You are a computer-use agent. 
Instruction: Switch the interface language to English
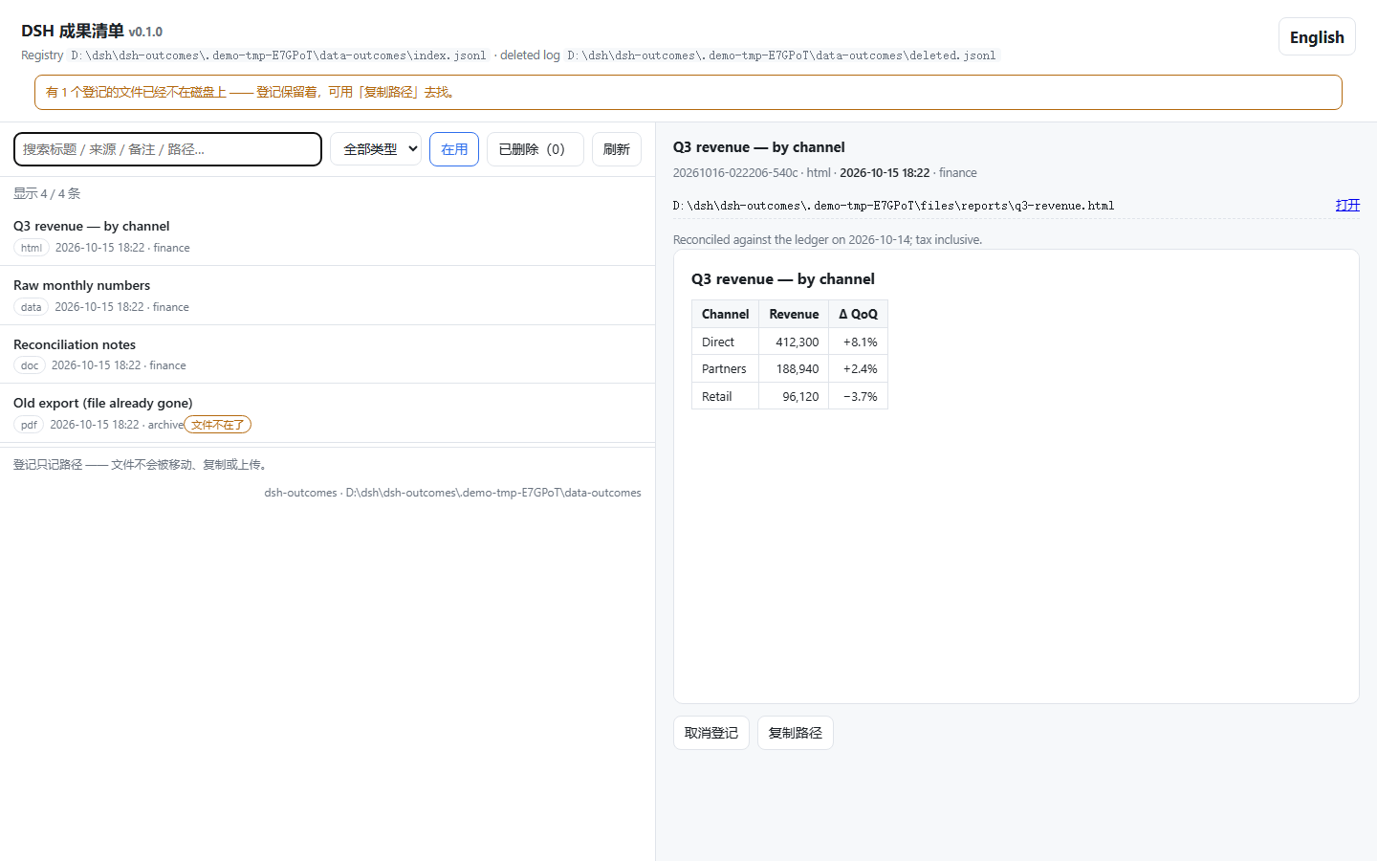pyautogui.click(x=1317, y=36)
